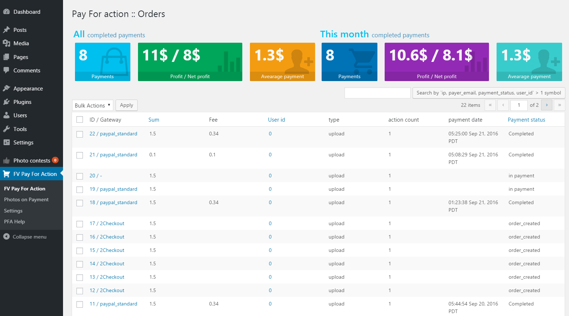The width and height of the screenshot is (569, 316).
Task: Expand the Bulk Actions dropdown
Action: click(93, 105)
